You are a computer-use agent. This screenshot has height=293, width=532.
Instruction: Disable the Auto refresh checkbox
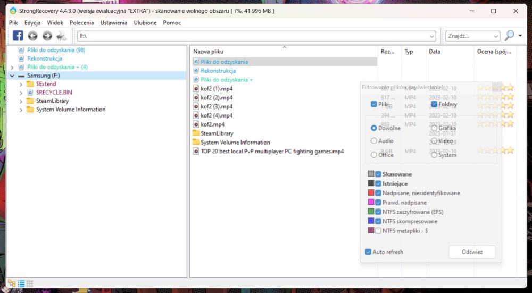click(x=368, y=252)
